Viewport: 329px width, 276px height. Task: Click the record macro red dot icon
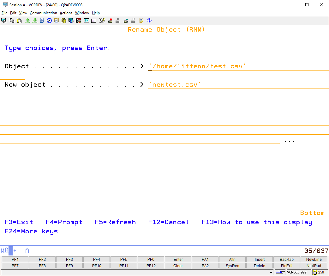pyautogui.click(x=110, y=21)
